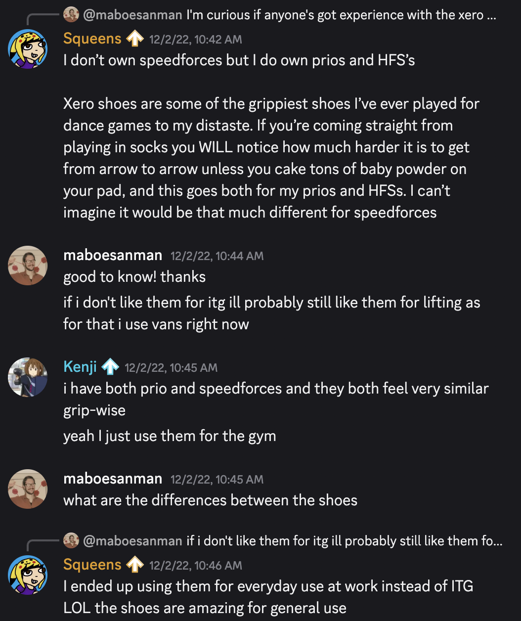
Task: Click the @maboesanman mention in the top reply preview
Action: [132, 15]
